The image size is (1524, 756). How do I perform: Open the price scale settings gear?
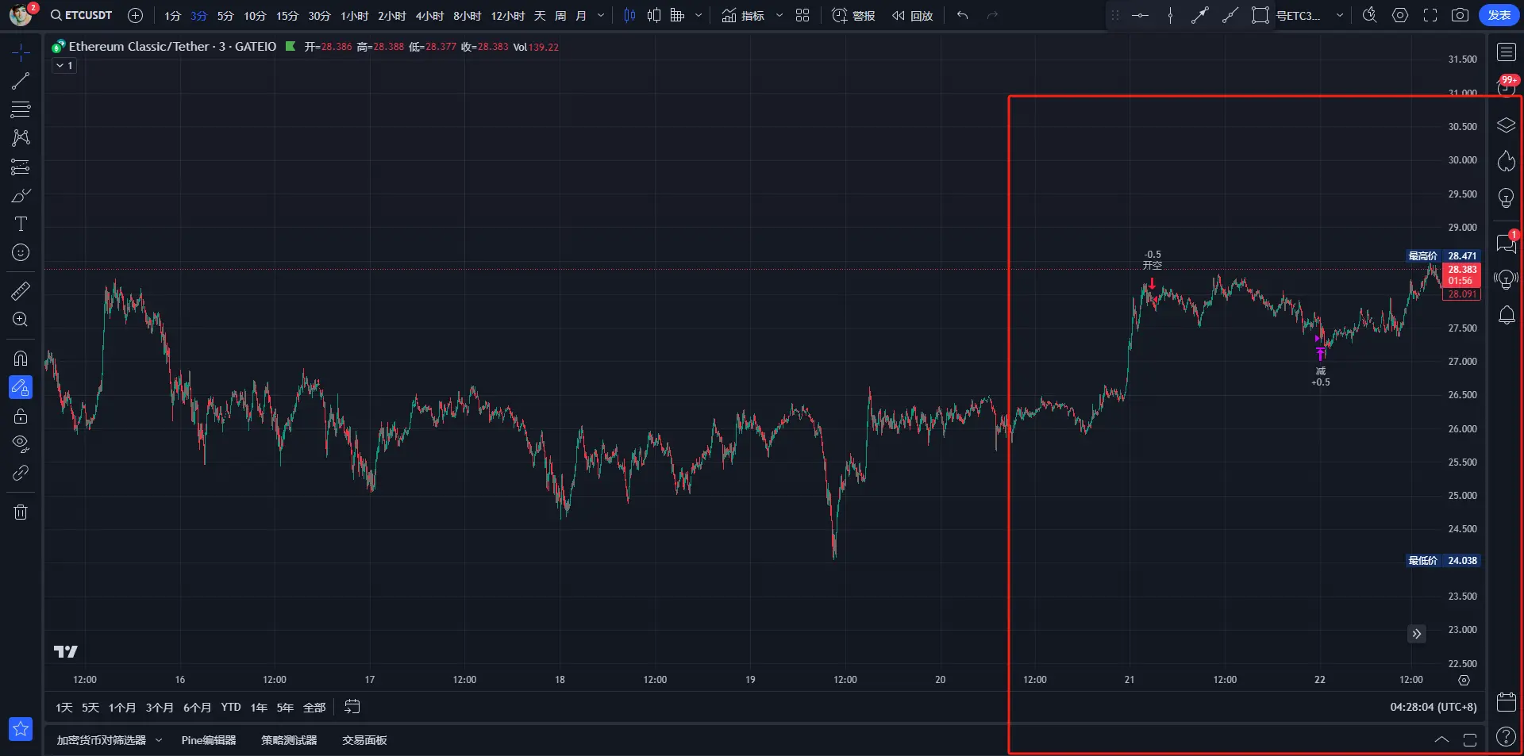pyautogui.click(x=1464, y=680)
